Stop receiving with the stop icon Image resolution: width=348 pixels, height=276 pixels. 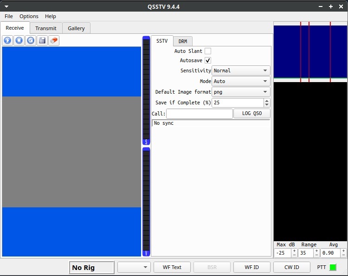click(19, 41)
